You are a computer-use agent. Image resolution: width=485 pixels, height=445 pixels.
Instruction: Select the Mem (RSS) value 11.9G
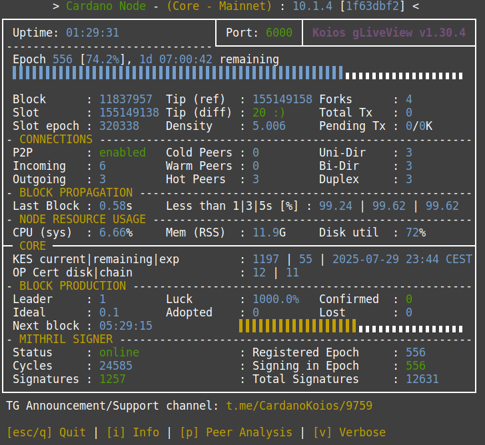pos(269,232)
